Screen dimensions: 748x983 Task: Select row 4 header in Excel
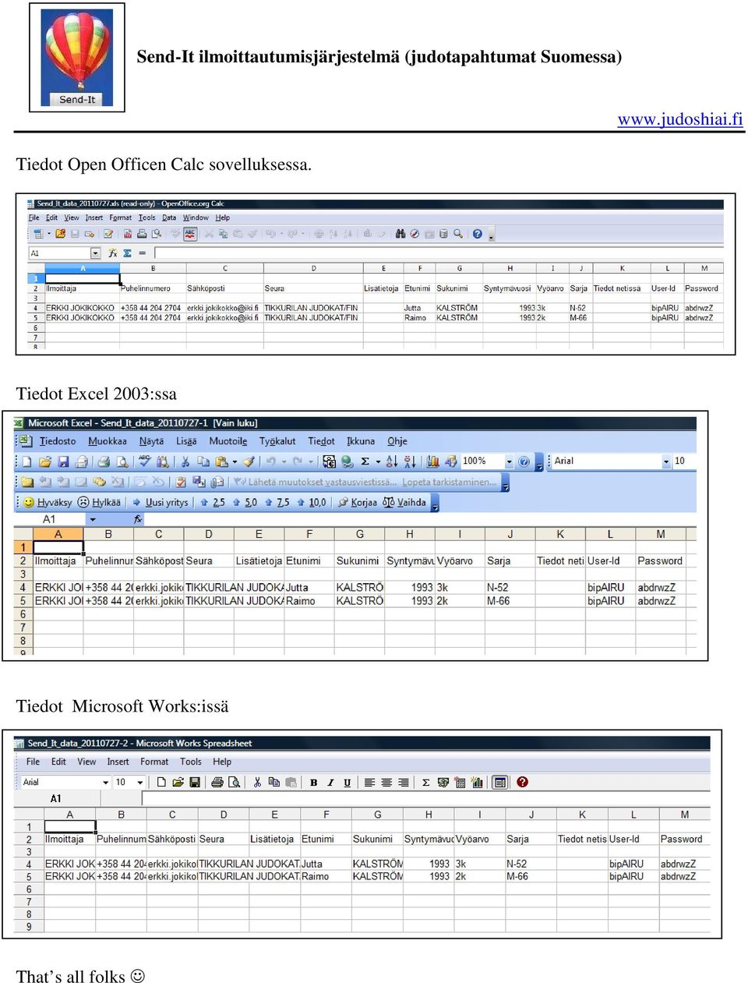click(x=23, y=588)
